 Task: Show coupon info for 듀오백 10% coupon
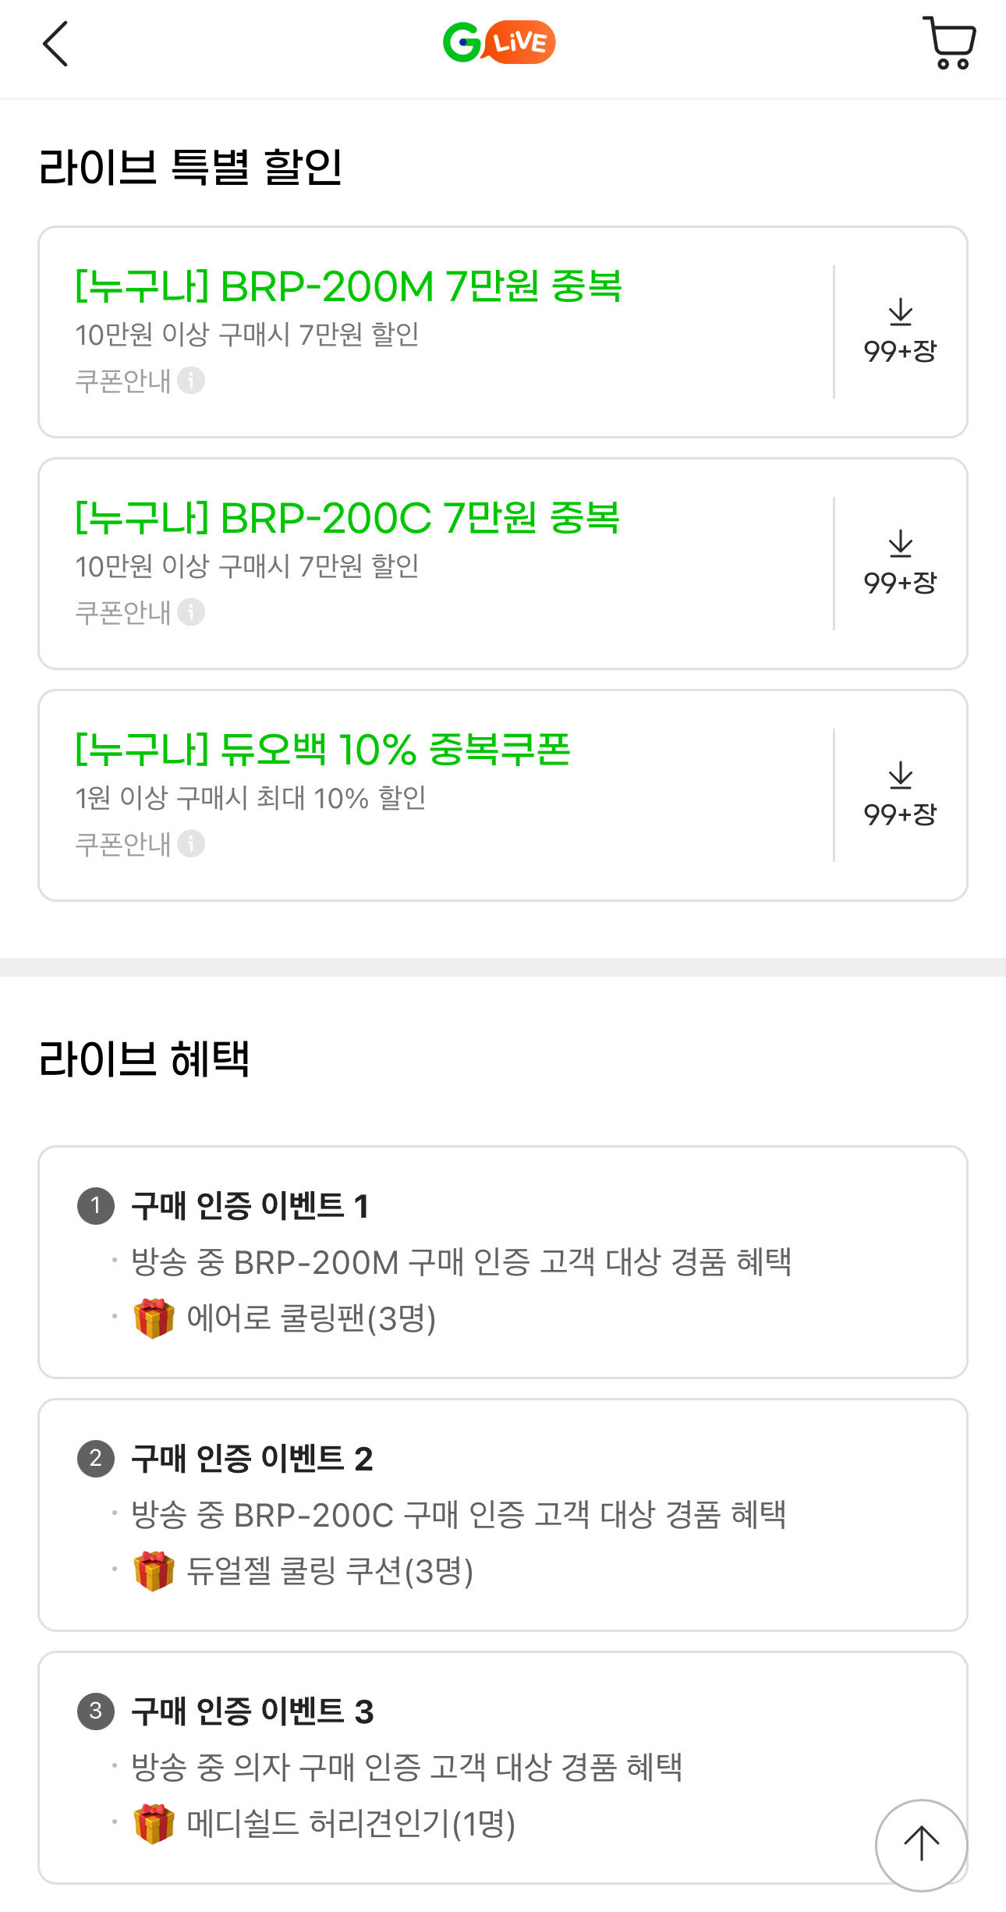pyautogui.click(x=191, y=844)
